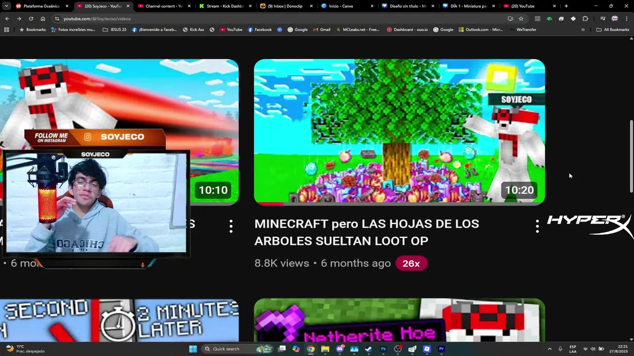The image size is (634, 356).
Task: Click the install app icon in address bar
Action: click(x=510, y=18)
